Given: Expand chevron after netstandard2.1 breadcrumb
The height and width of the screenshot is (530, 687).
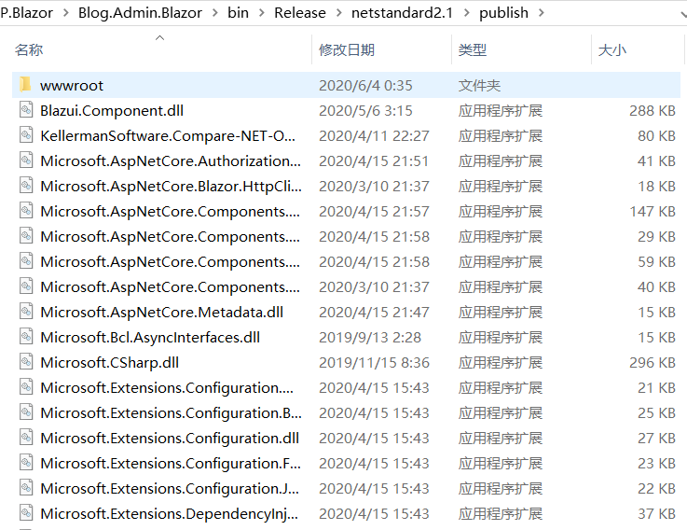Looking at the screenshot, I should (x=466, y=13).
